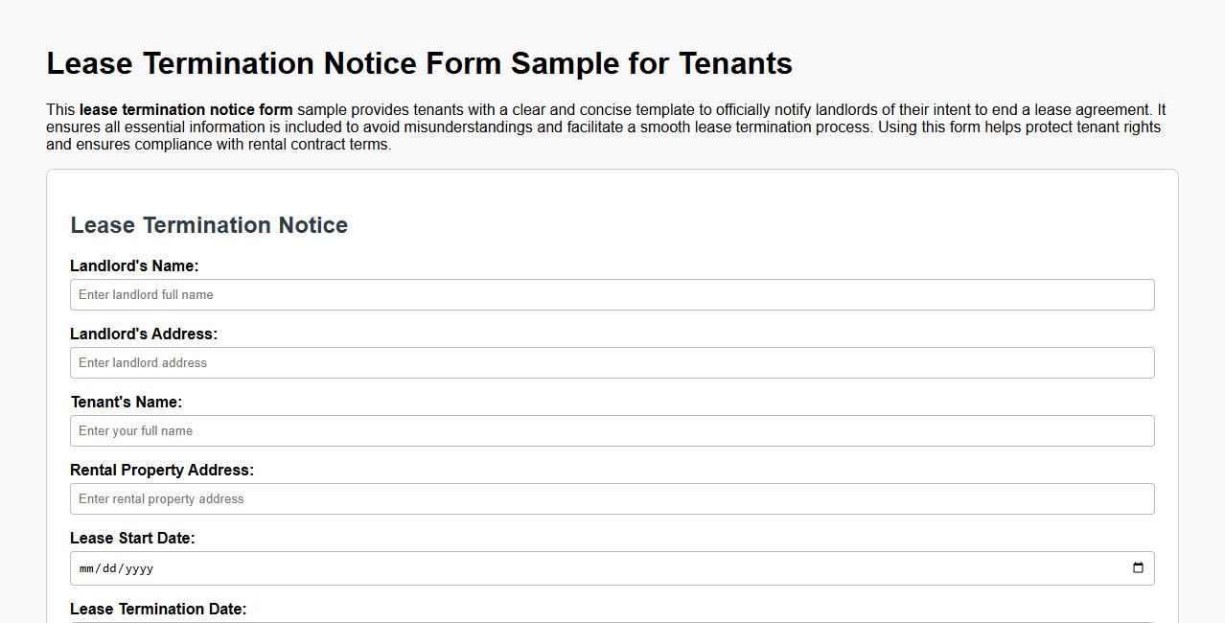Screen dimensions: 1225x623
Task: Click the Lease Termination Date label
Action: click(x=157, y=609)
